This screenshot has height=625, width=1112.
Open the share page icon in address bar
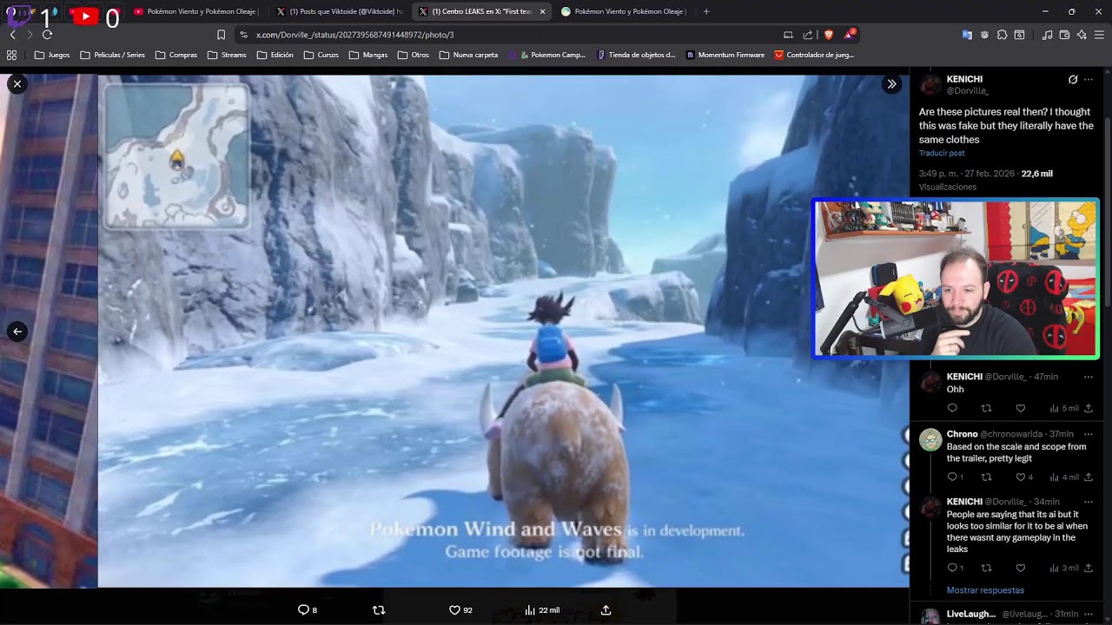(808, 35)
